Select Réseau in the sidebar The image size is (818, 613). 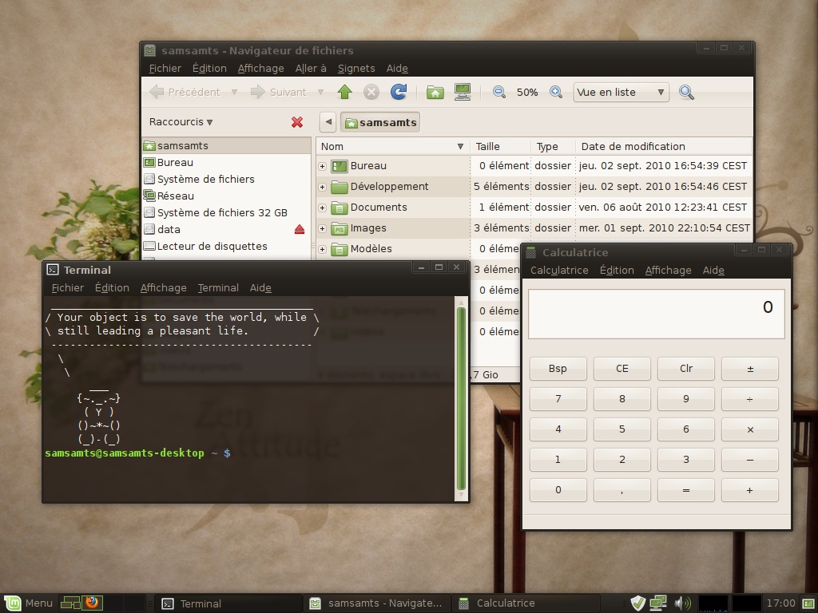[226, 196]
